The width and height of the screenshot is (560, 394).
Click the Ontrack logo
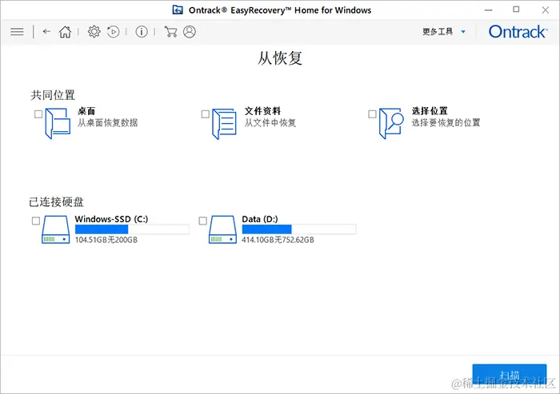[518, 32]
